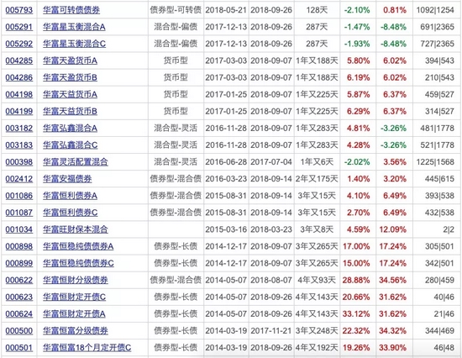
Task: Open fund code 005292 link
Action: [19, 44]
